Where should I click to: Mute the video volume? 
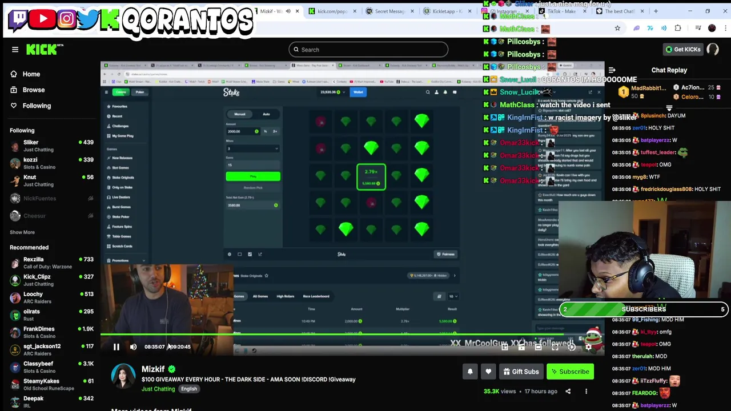coord(133,346)
